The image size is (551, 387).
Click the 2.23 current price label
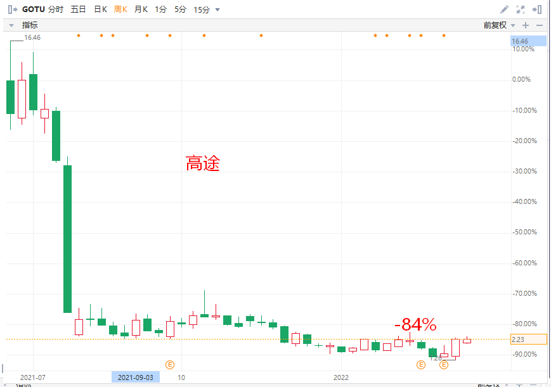528,339
